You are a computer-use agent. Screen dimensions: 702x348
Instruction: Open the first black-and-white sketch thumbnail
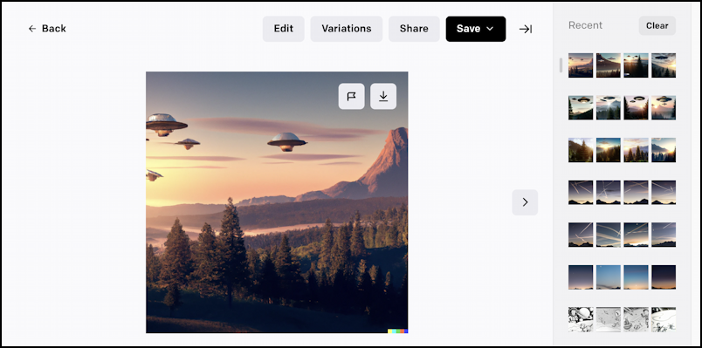[x=581, y=319]
